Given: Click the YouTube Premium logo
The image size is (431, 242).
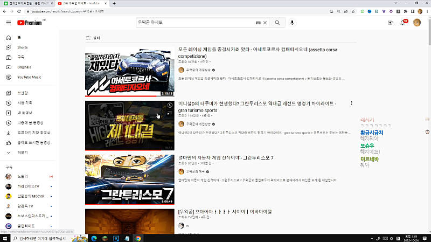Looking at the screenshot, I should tap(30, 23).
